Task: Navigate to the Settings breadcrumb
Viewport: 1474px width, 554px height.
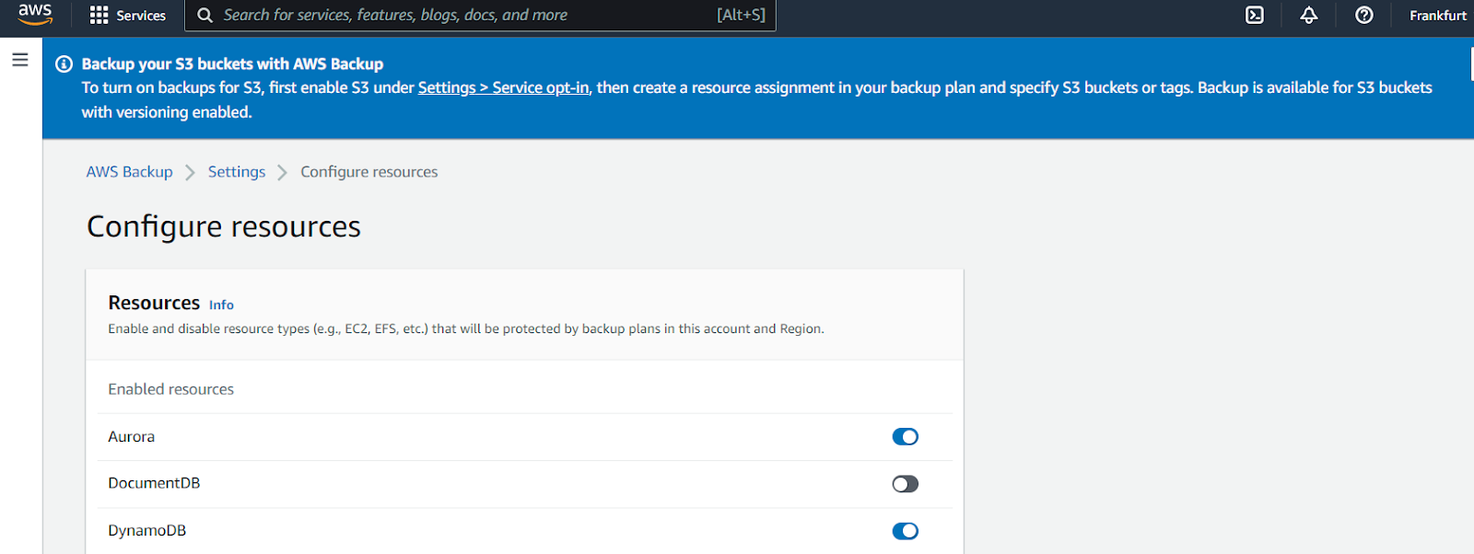Action: point(236,172)
